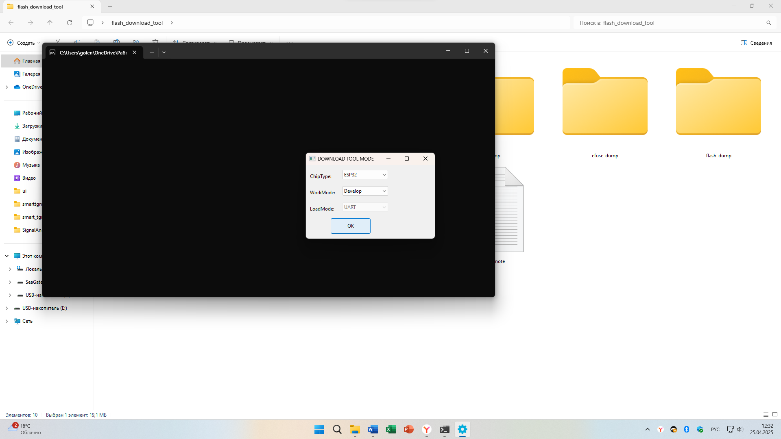Switch to details list view icon
The image size is (781, 439).
[766, 415]
